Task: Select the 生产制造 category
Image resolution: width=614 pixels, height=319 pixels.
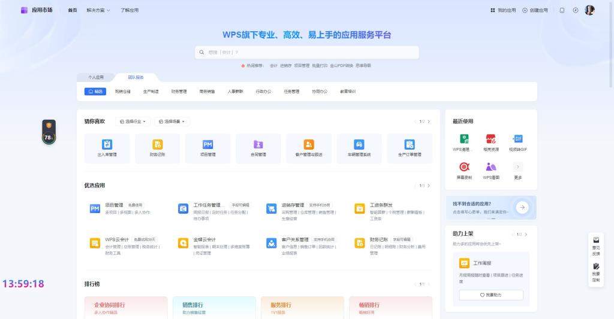Action: pyautogui.click(x=151, y=92)
